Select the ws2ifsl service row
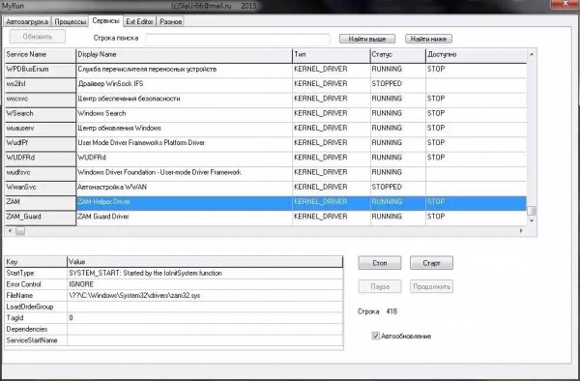The height and width of the screenshot is (381, 580). (x=266, y=84)
